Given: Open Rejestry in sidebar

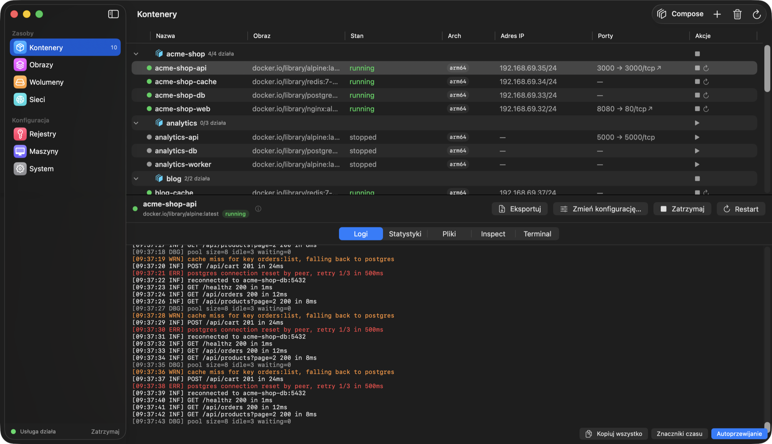Looking at the screenshot, I should click(x=65, y=134).
